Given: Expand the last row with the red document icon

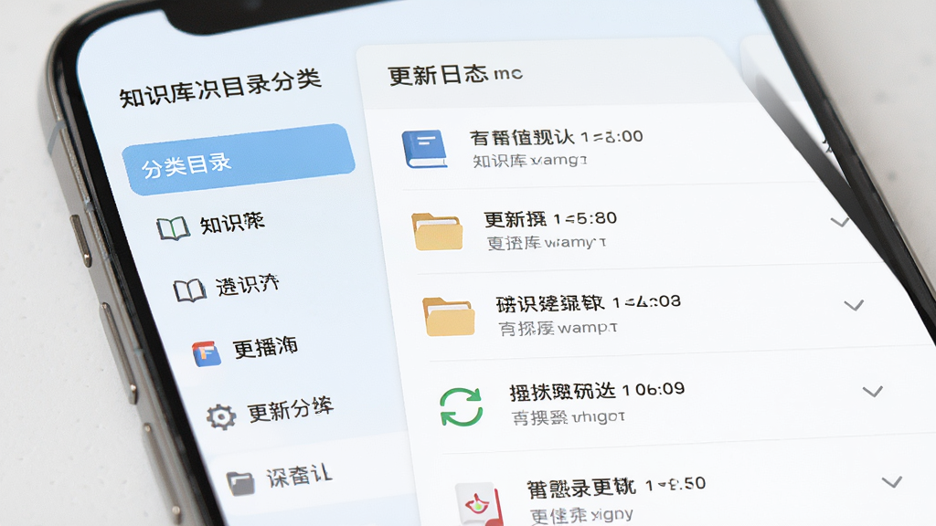Looking at the screenshot, I should click(892, 482).
